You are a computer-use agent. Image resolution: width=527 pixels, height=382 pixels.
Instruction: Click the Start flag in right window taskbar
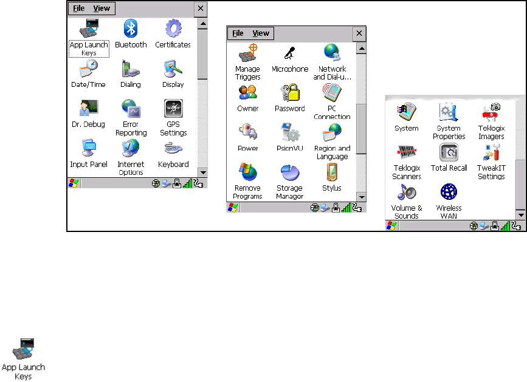point(391,226)
